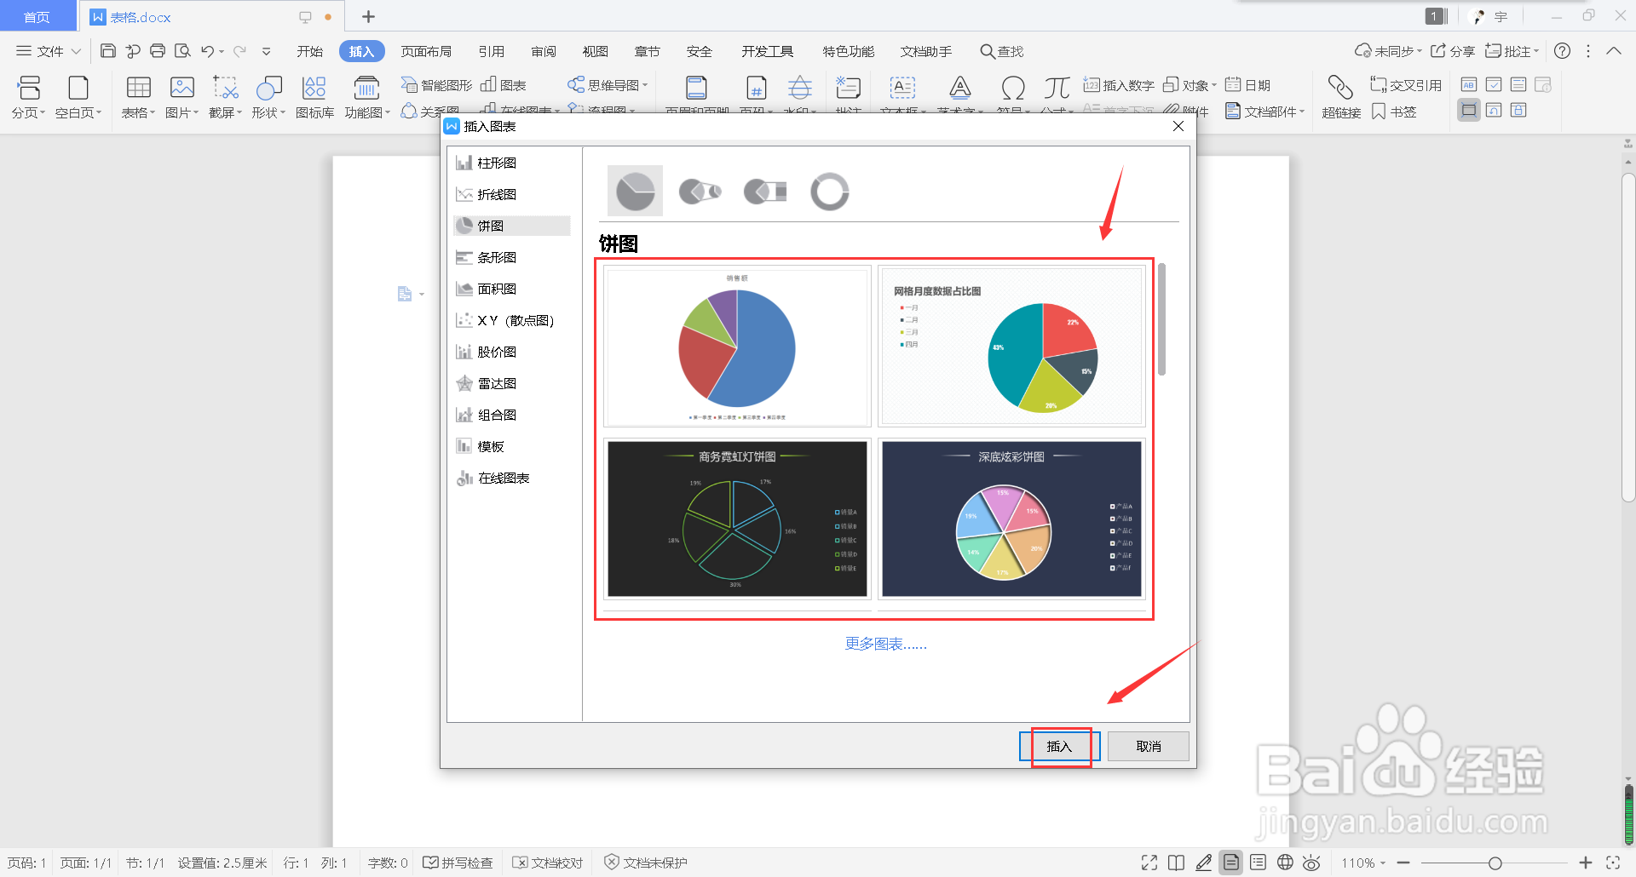Click the help question mark icon
Screen dimensions: 1636x877
1562,51
